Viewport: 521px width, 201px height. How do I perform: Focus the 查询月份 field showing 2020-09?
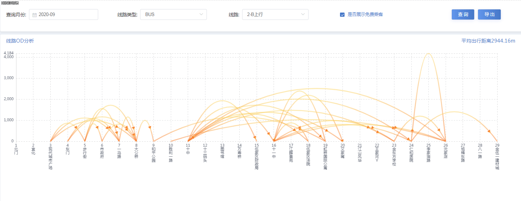point(64,14)
